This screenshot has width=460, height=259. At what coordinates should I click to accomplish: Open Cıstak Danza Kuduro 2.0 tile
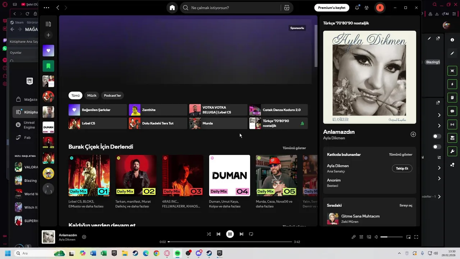click(x=279, y=110)
